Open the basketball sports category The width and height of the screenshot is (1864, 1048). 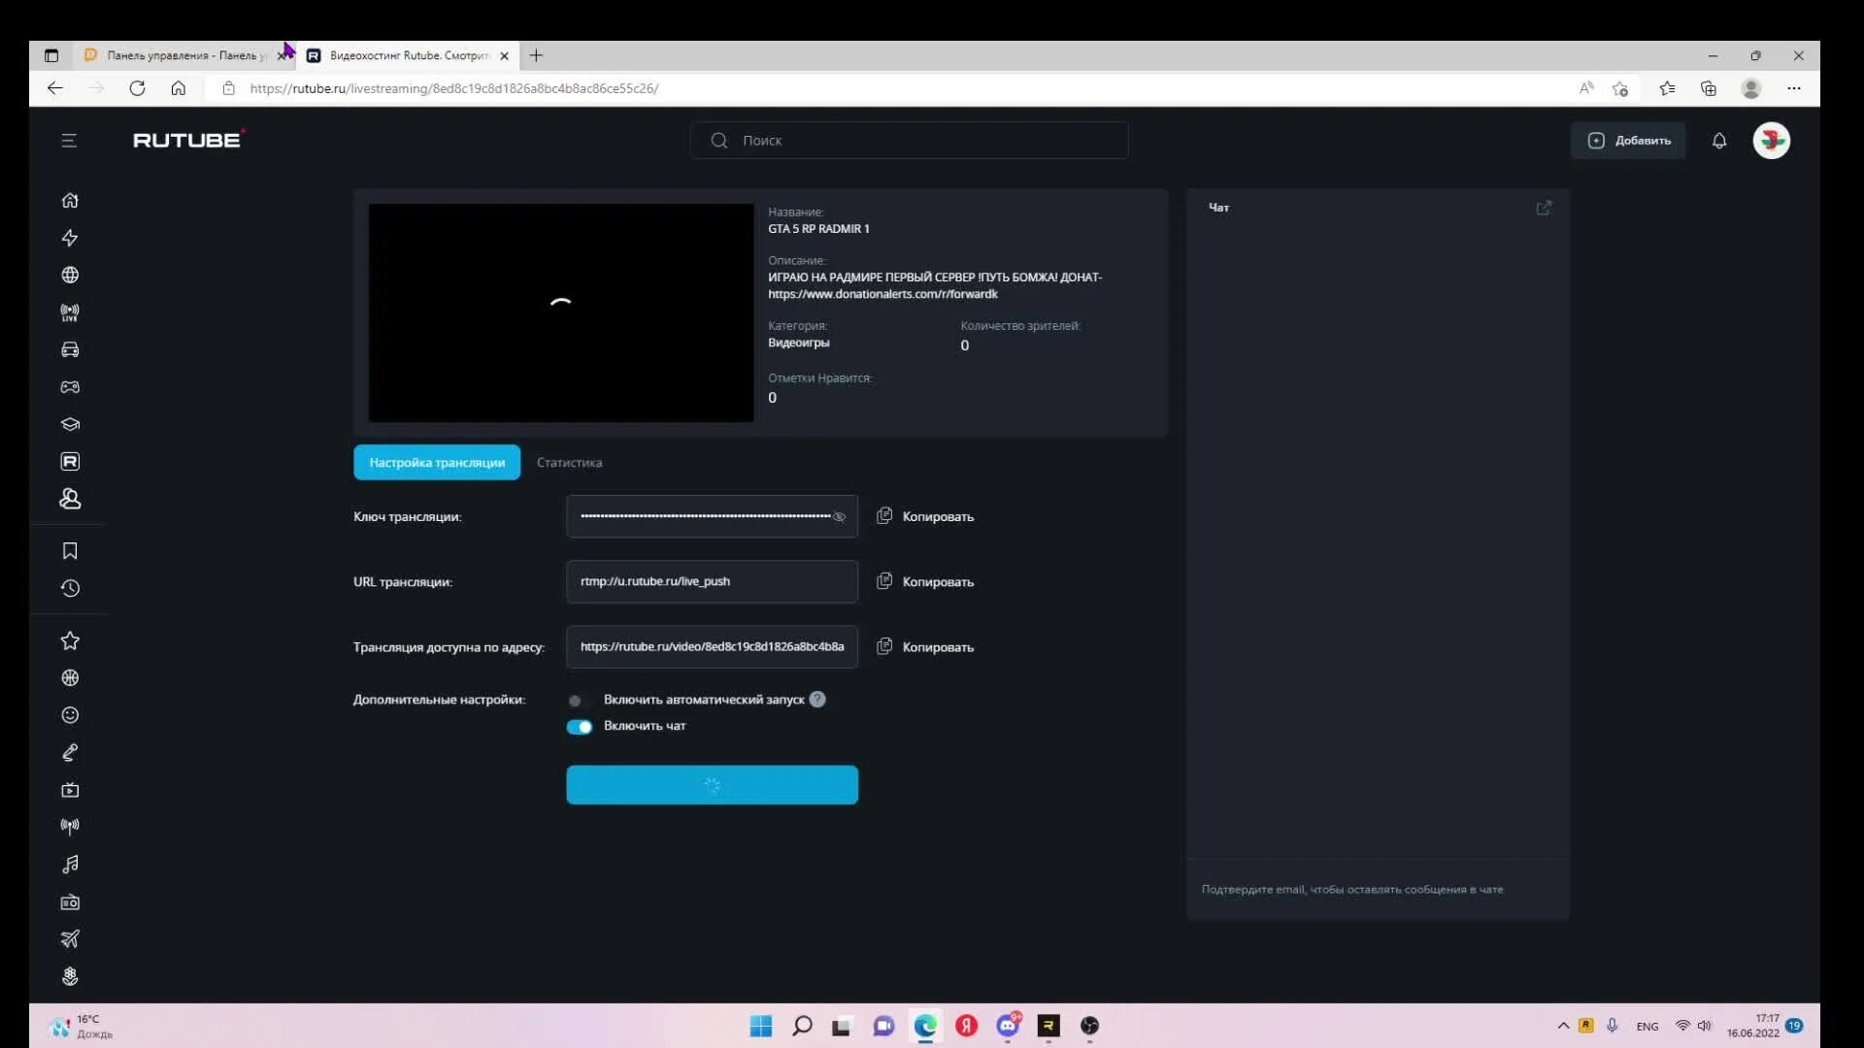70,678
